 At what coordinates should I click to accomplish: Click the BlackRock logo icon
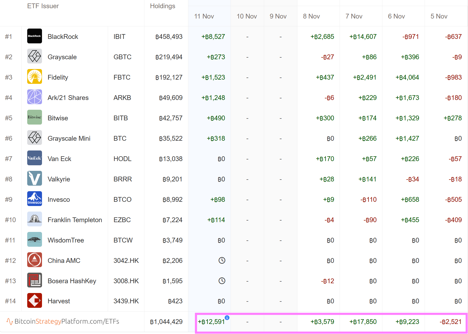click(x=34, y=36)
